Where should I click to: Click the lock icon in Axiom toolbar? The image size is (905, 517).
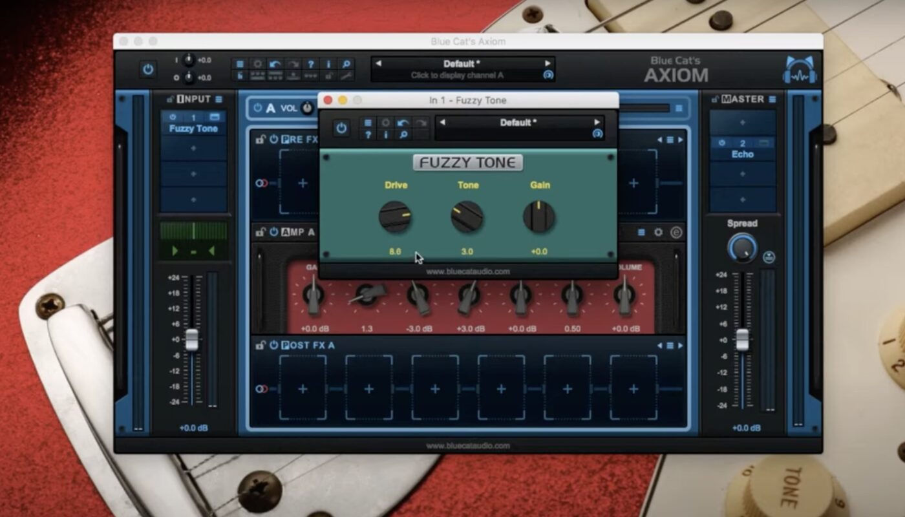pos(328,76)
